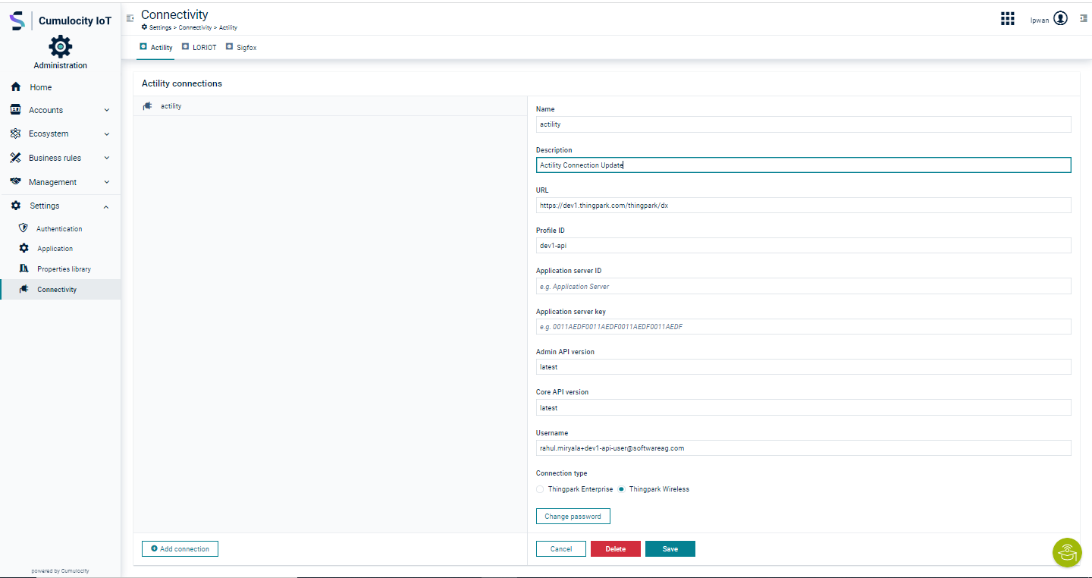This screenshot has height=578, width=1092.
Task: Open the application switcher grid icon
Action: point(1008,19)
